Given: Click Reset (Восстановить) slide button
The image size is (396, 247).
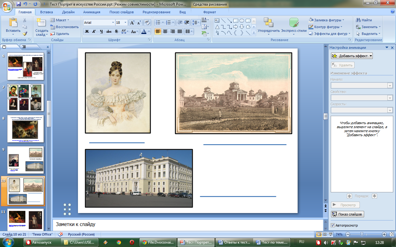Looking at the screenshot, I should click(x=64, y=27).
